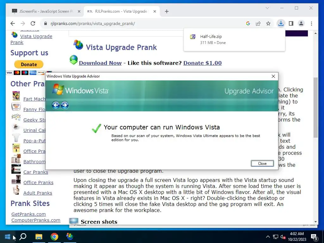This screenshot has height=243, width=324.
Task: Go back in browser history
Action: tap(13, 23)
